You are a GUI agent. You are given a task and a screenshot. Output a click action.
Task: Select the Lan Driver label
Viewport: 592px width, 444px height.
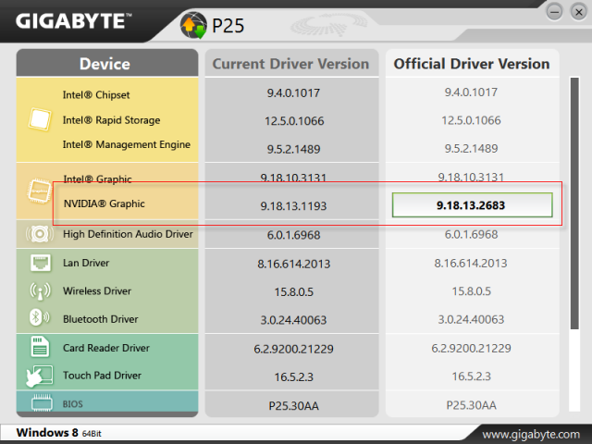pos(86,263)
